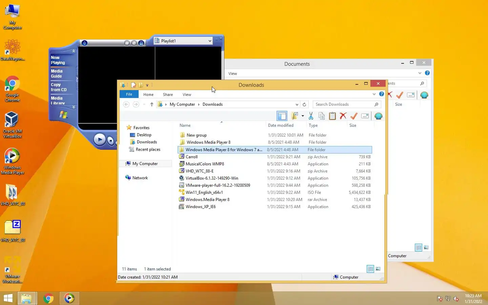Click the orange checkmark Properties icon in Downloads
The image size is (488, 305).
pyautogui.click(x=354, y=116)
